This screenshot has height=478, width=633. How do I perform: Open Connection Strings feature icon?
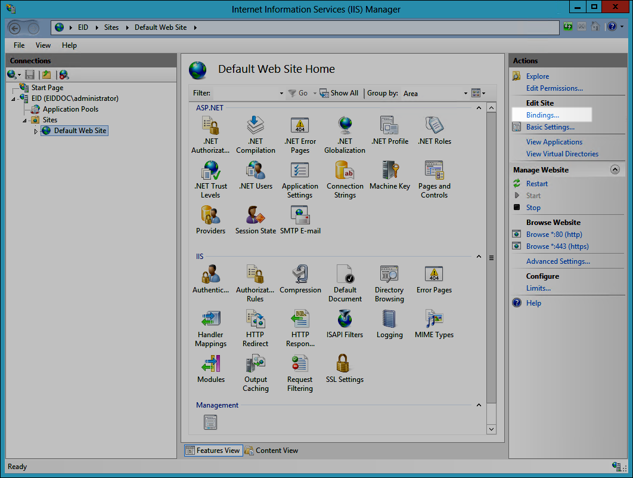345,179
